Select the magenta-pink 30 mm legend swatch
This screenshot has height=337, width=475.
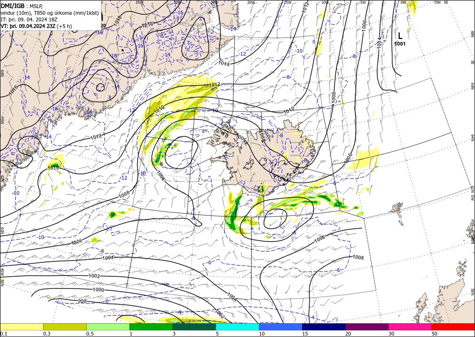[410, 327]
